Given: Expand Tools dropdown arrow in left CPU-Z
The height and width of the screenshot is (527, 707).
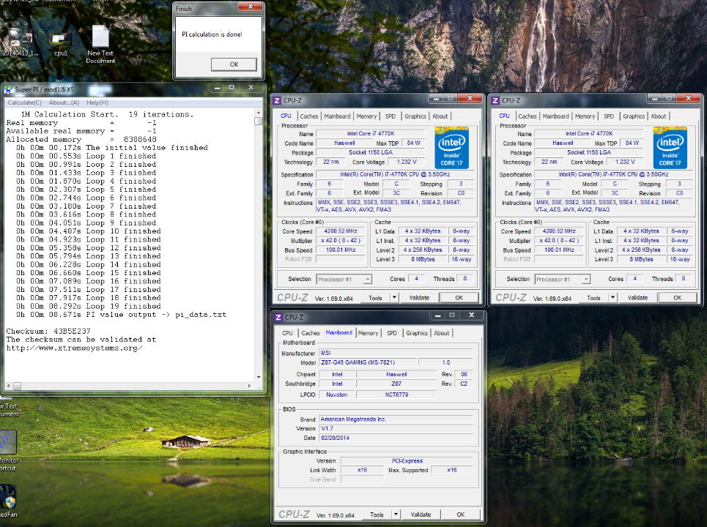Looking at the screenshot, I should pos(394,298).
